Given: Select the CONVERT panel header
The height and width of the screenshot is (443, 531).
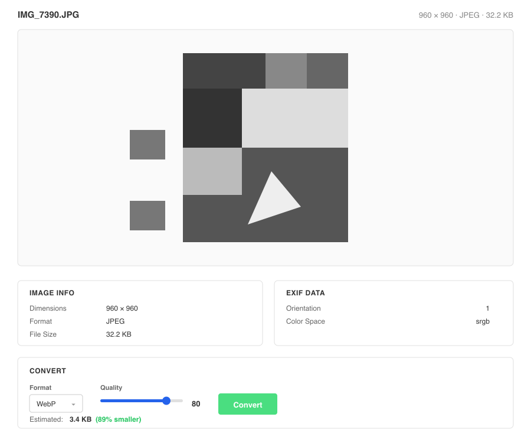Looking at the screenshot, I should [48, 370].
